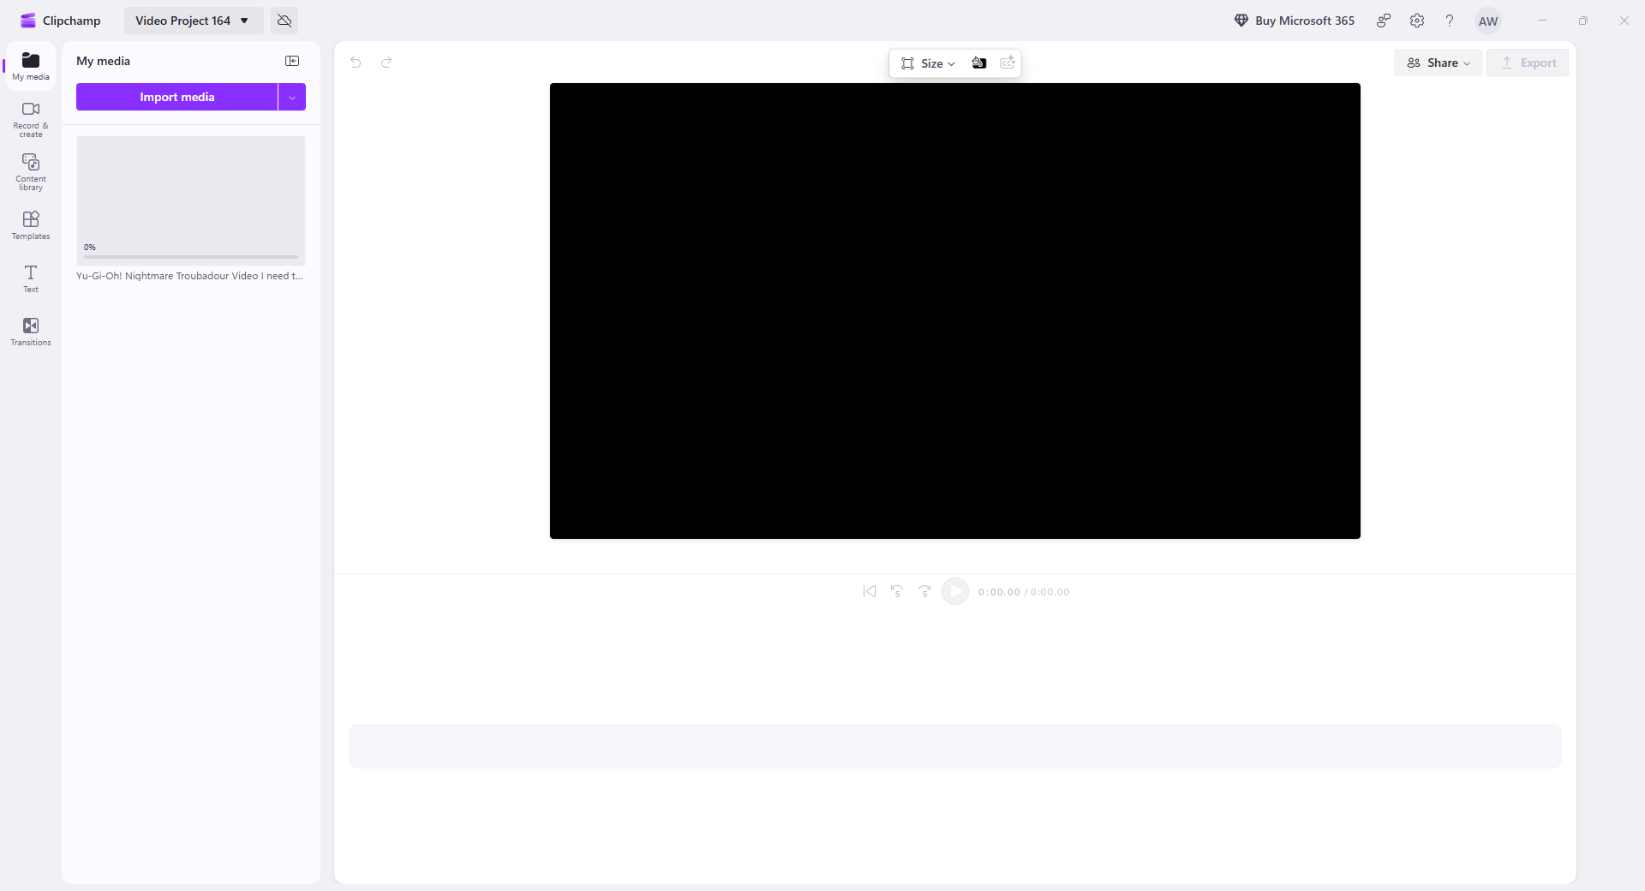1645x891 pixels.
Task: Rewind 5 seconds
Action: [x=897, y=591]
